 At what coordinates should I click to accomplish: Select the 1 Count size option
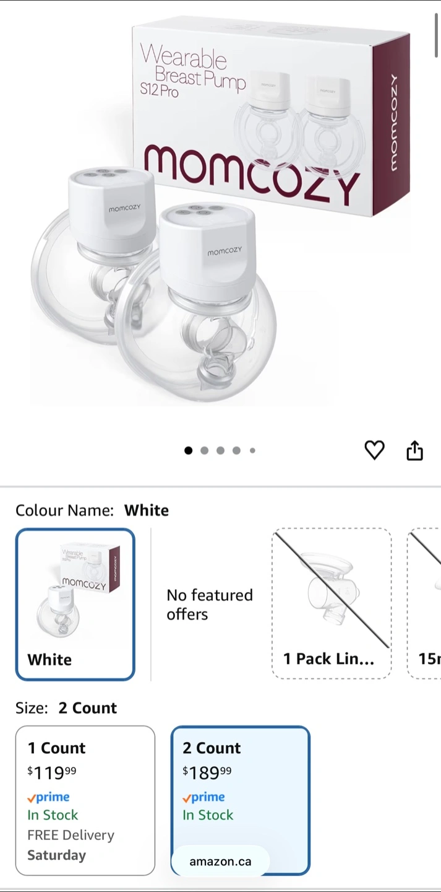tap(85, 800)
